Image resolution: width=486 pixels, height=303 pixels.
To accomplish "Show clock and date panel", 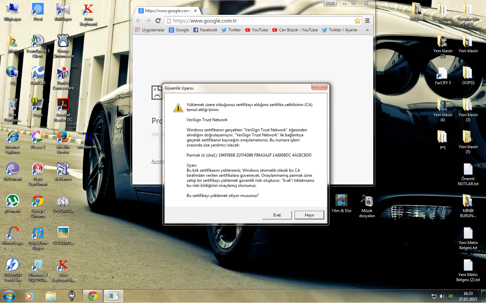I will [x=468, y=296].
